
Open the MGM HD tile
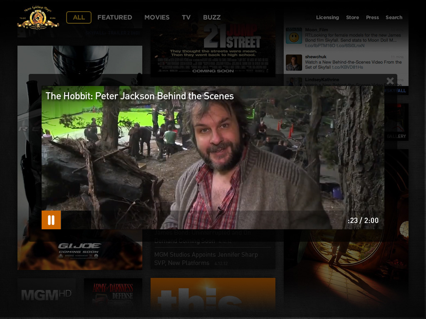47,294
